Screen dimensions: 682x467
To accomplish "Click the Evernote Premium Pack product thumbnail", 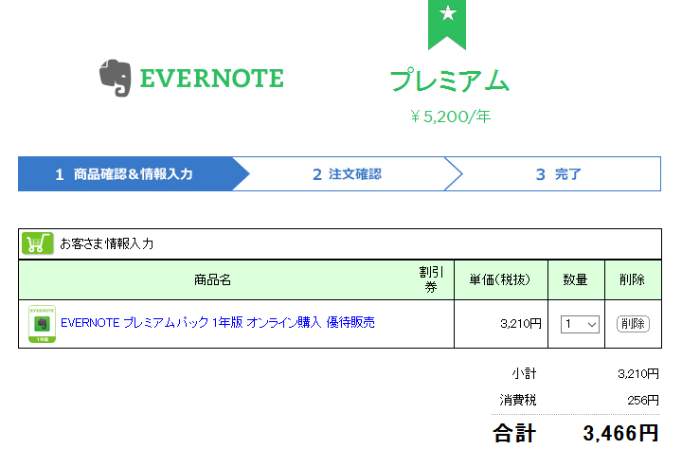I will [43, 324].
